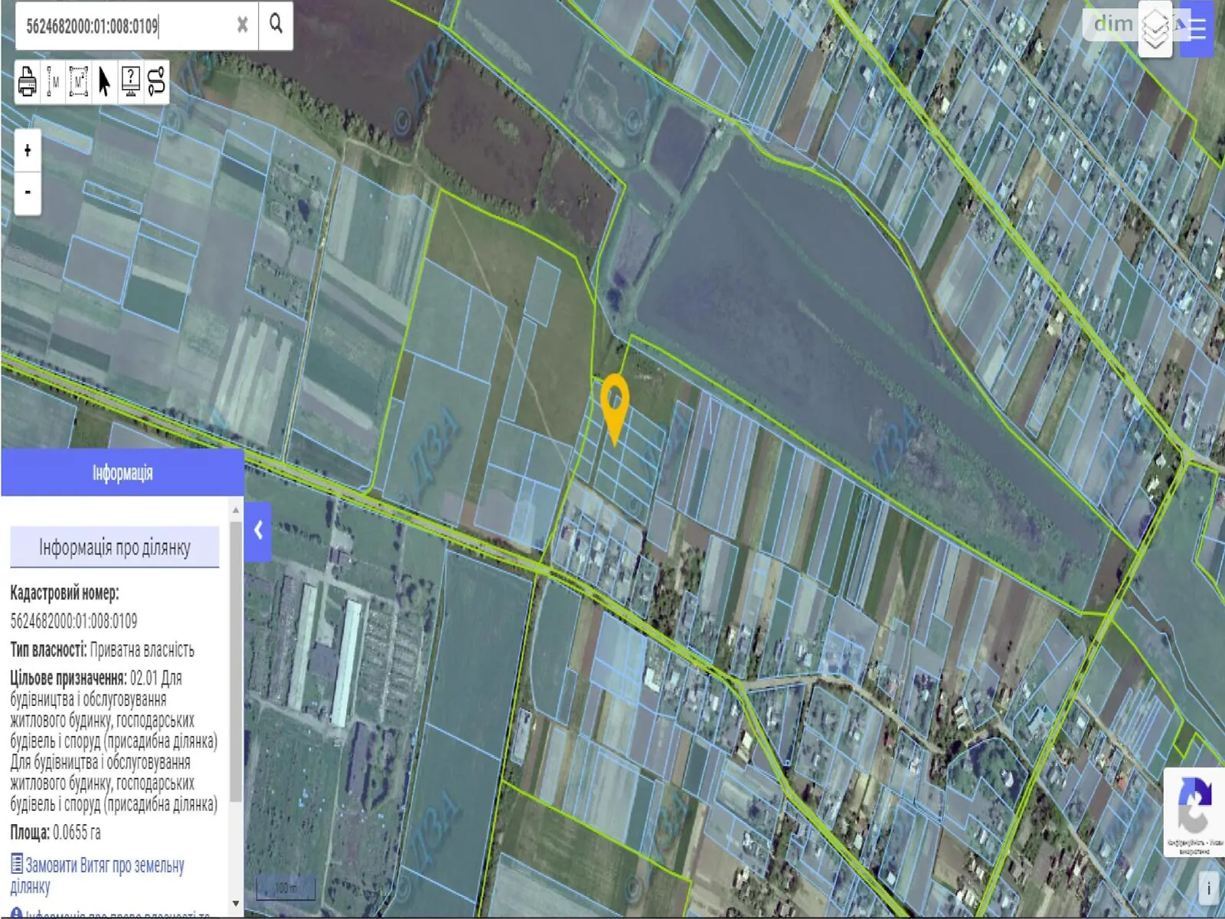Click the document icon beside Замовити Витяг
1225x919 pixels.
pos(17,864)
